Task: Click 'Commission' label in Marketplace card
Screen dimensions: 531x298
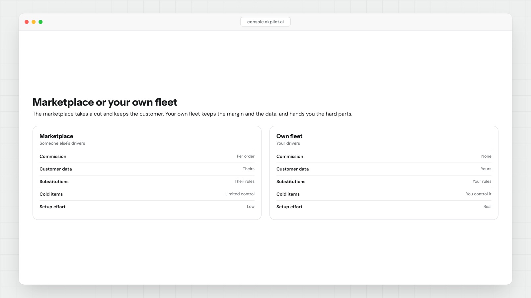Action: 53,157
